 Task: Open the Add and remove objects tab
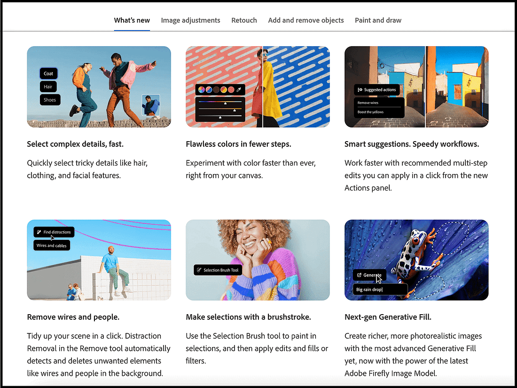click(x=306, y=20)
